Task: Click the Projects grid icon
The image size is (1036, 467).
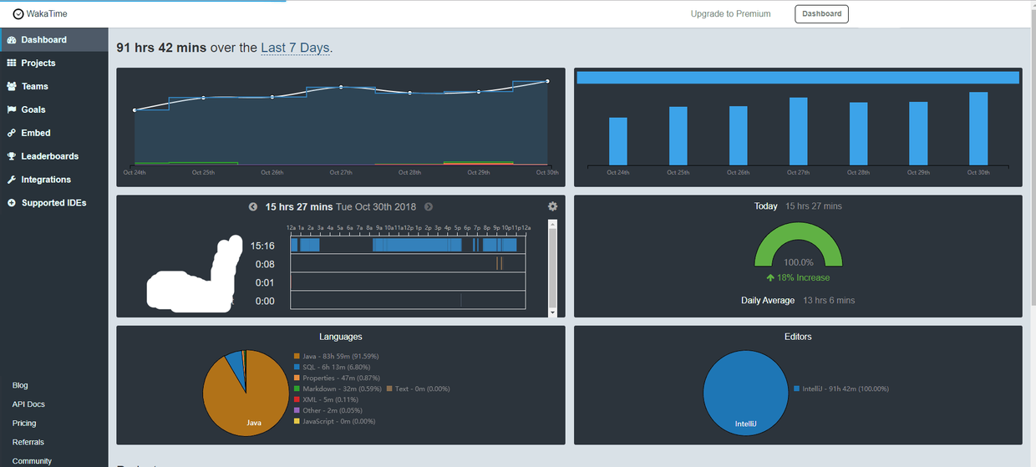Action: [12, 63]
